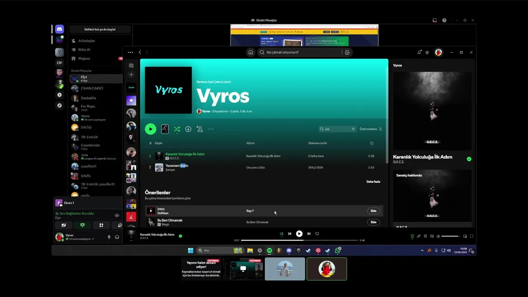
Task: Toggle repeat in the player bar
Action: coord(317,233)
